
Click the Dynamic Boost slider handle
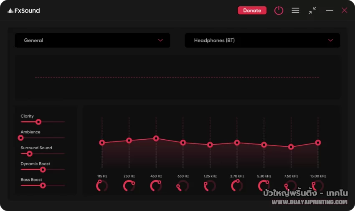pyautogui.click(x=43, y=170)
